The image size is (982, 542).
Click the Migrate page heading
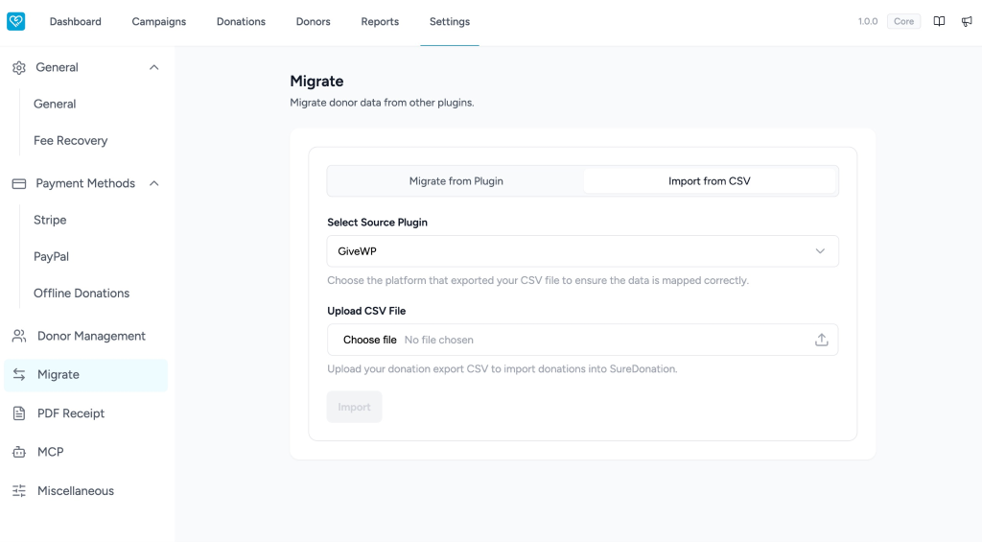click(x=316, y=82)
